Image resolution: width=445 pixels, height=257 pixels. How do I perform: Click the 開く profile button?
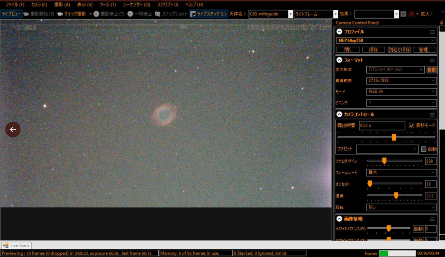click(x=348, y=49)
